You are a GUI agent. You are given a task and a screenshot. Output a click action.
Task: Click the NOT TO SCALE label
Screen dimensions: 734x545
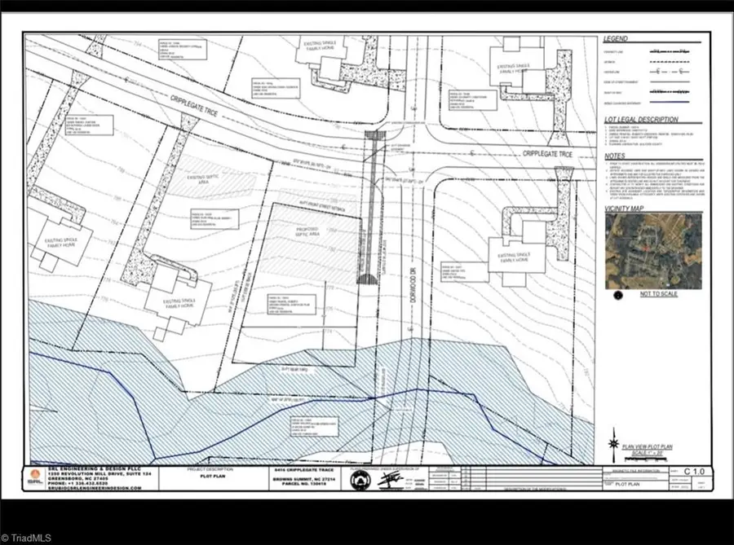point(659,294)
